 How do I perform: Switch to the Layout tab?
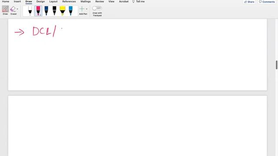tap(53, 1)
